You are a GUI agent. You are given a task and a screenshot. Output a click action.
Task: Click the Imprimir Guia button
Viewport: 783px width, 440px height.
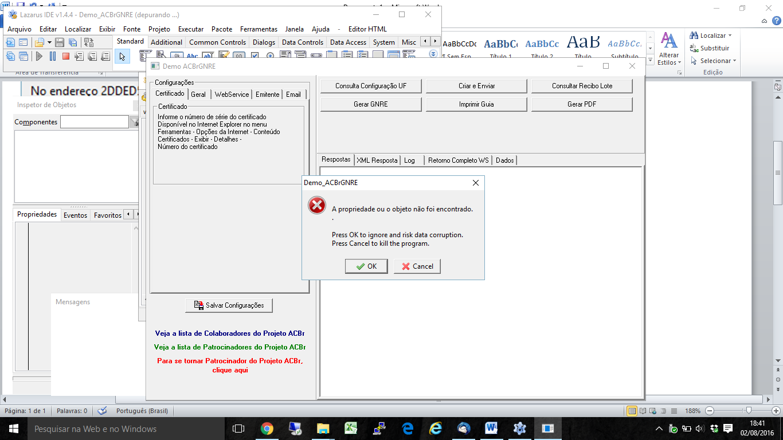tap(476, 104)
